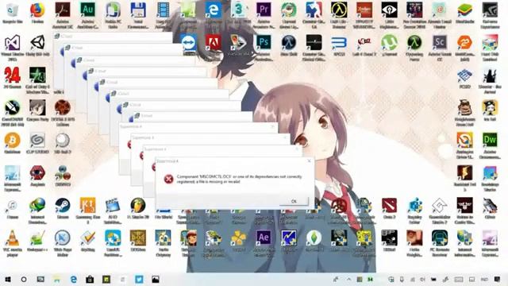Open the TeamViewer desktop icon

coord(188,43)
